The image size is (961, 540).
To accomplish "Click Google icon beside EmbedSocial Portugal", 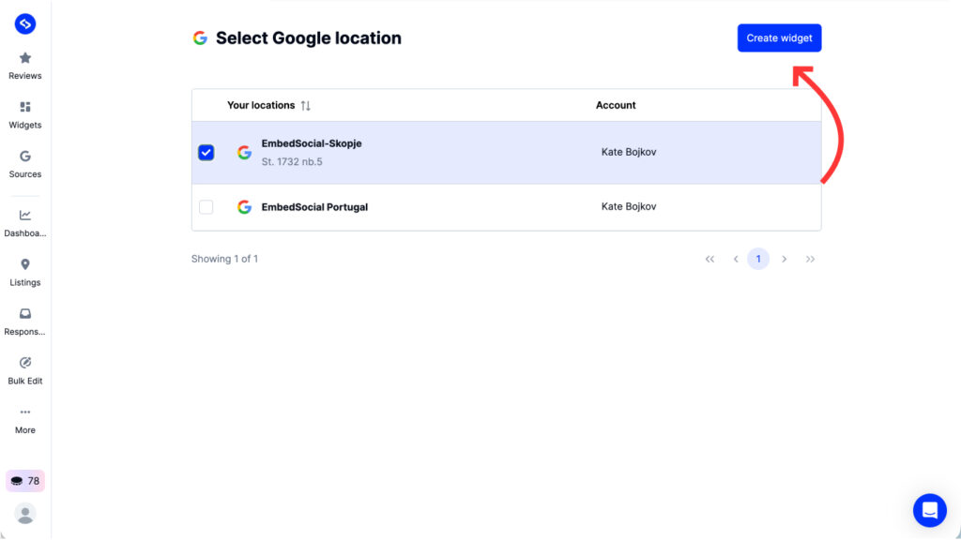I will 245,207.
